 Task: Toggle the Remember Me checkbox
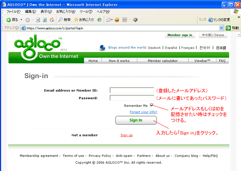tap(151, 105)
